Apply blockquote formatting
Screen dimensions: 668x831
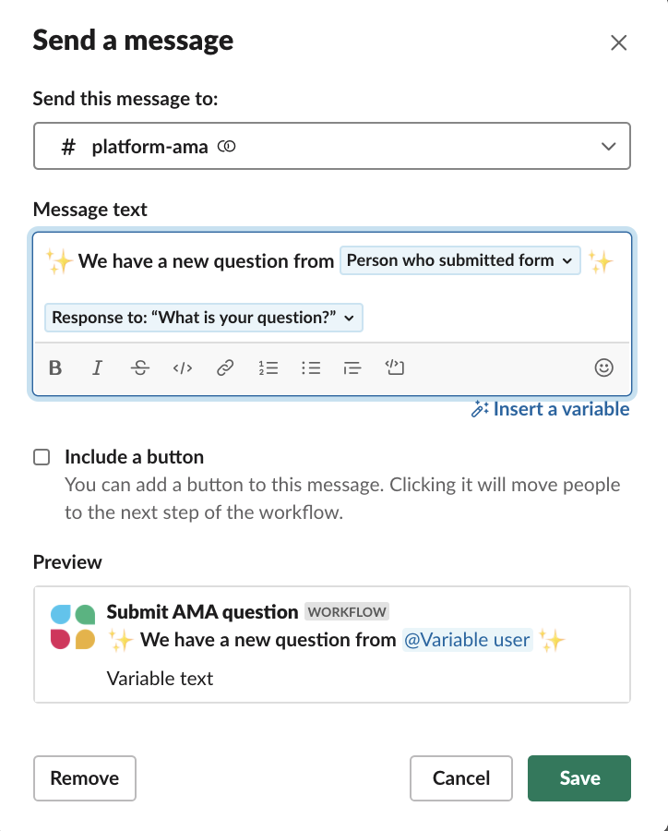pyautogui.click(x=352, y=367)
